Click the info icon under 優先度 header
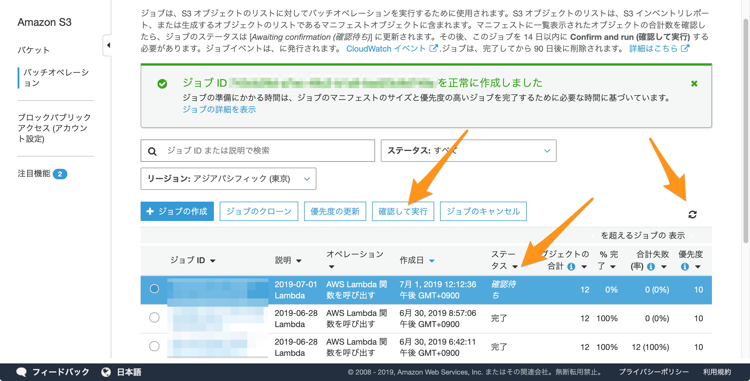Screen dimensions: 750x381 [685, 267]
